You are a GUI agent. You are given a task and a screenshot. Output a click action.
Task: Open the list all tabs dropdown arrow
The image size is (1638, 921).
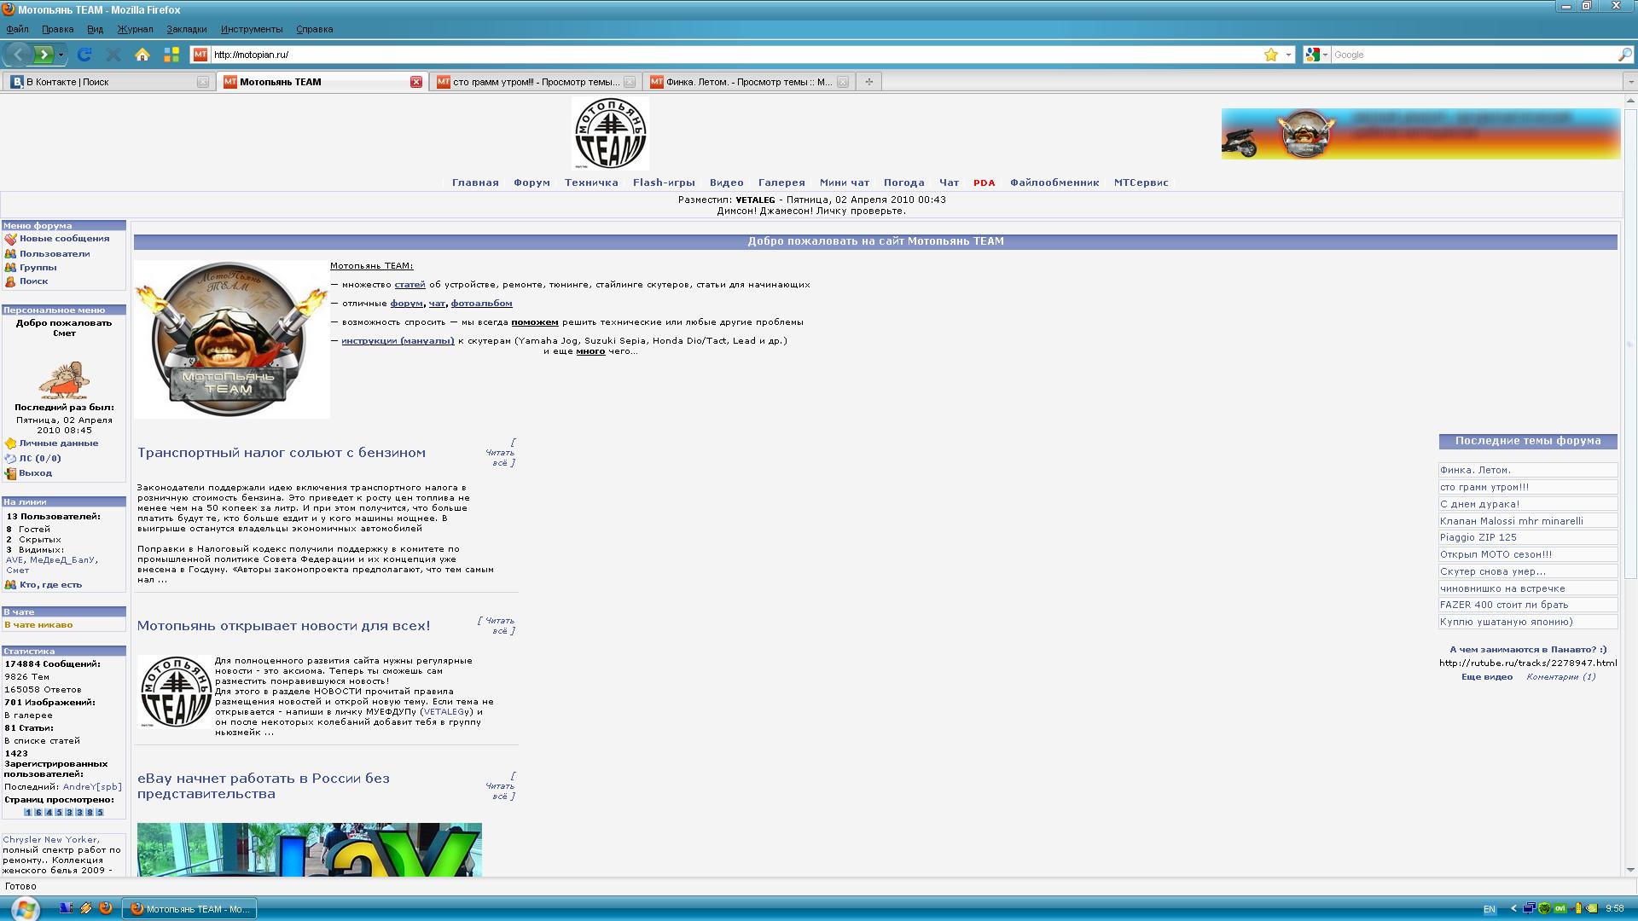pos(1630,82)
